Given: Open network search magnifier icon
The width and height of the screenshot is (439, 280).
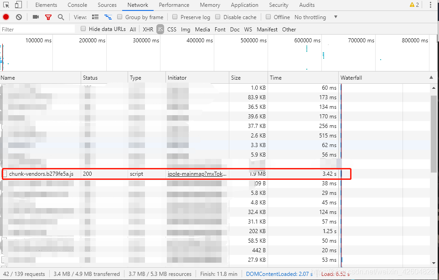Looking at the screenshot, I should 61,17.
